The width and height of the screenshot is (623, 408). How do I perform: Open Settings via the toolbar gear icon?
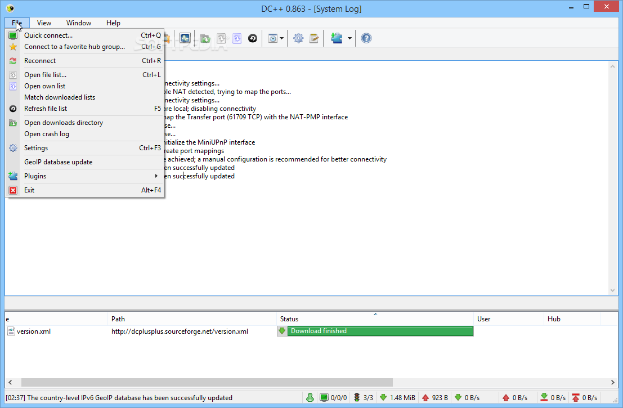(x=298, y=38)
